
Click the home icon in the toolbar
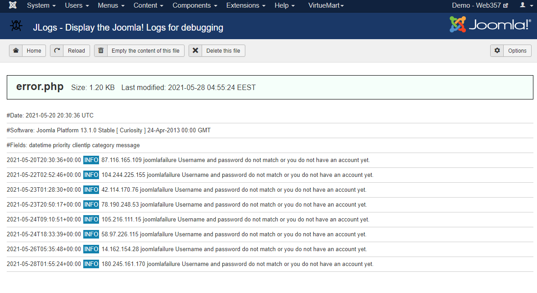16,51
